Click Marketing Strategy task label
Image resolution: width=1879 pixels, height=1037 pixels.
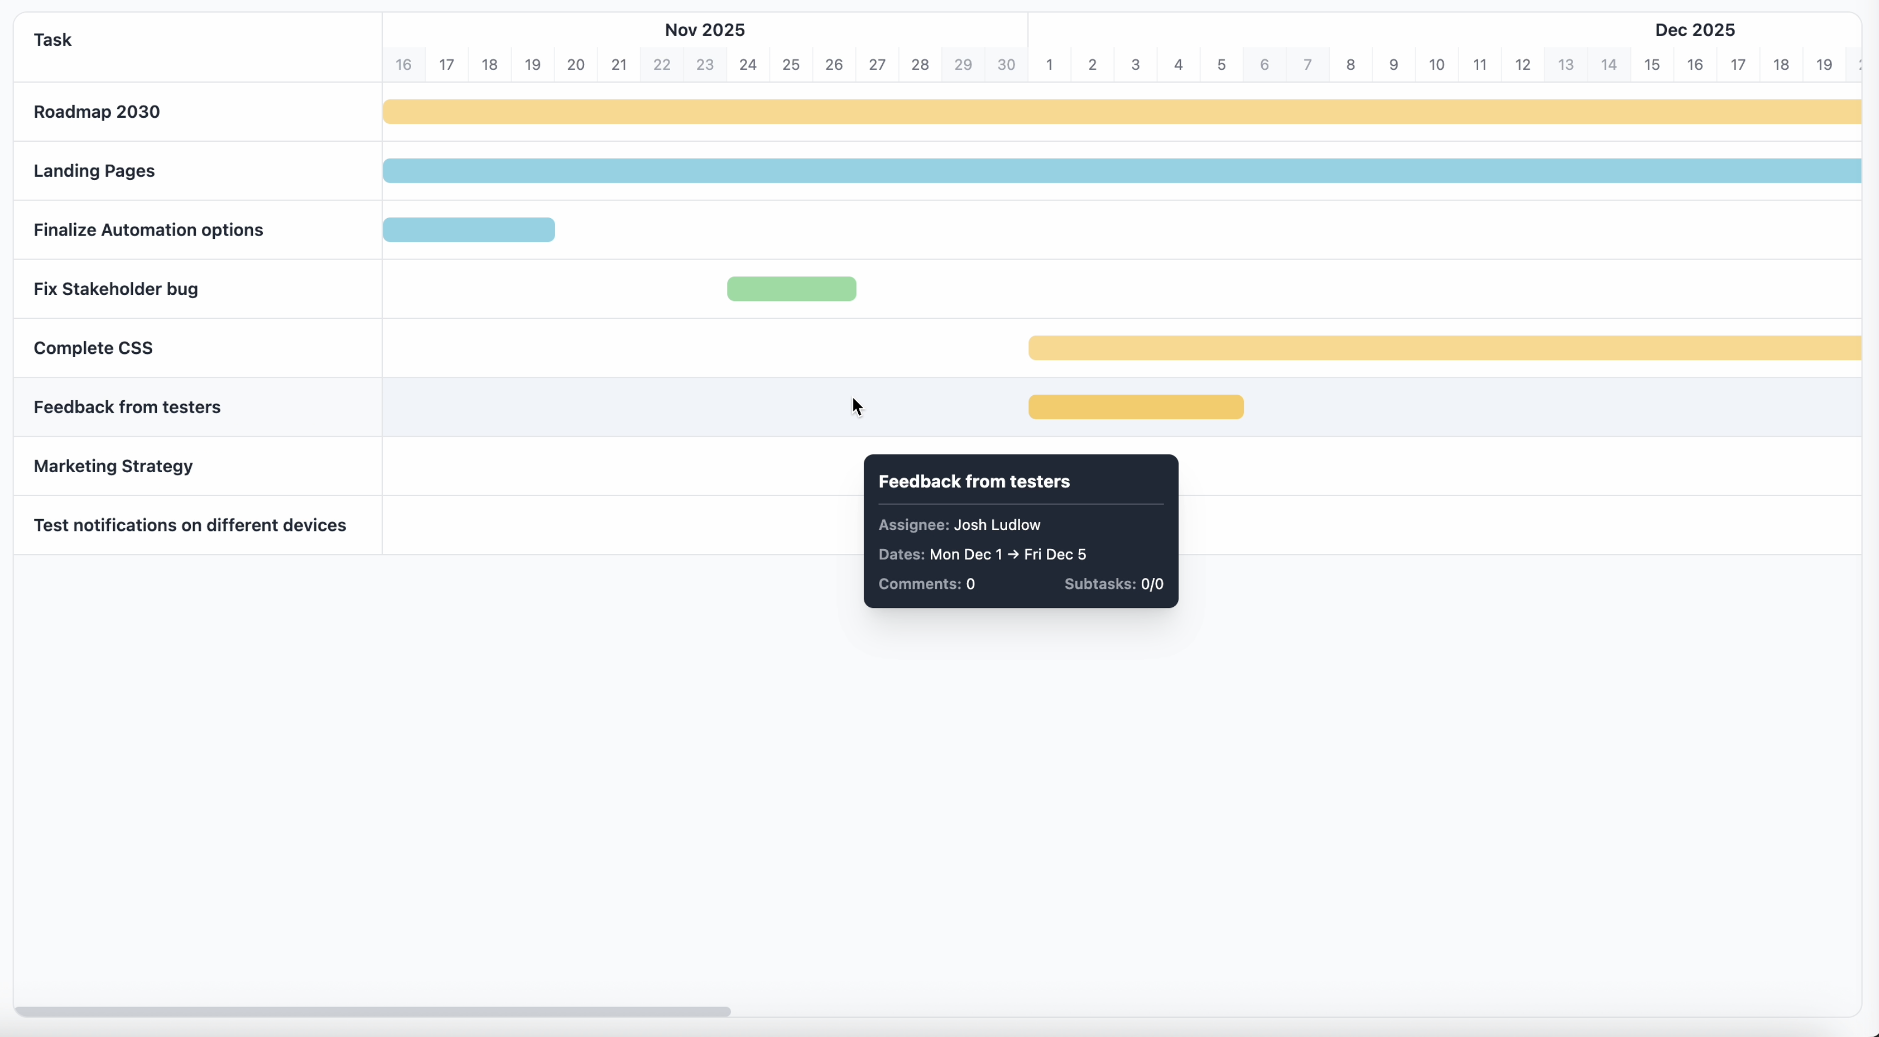113,466
